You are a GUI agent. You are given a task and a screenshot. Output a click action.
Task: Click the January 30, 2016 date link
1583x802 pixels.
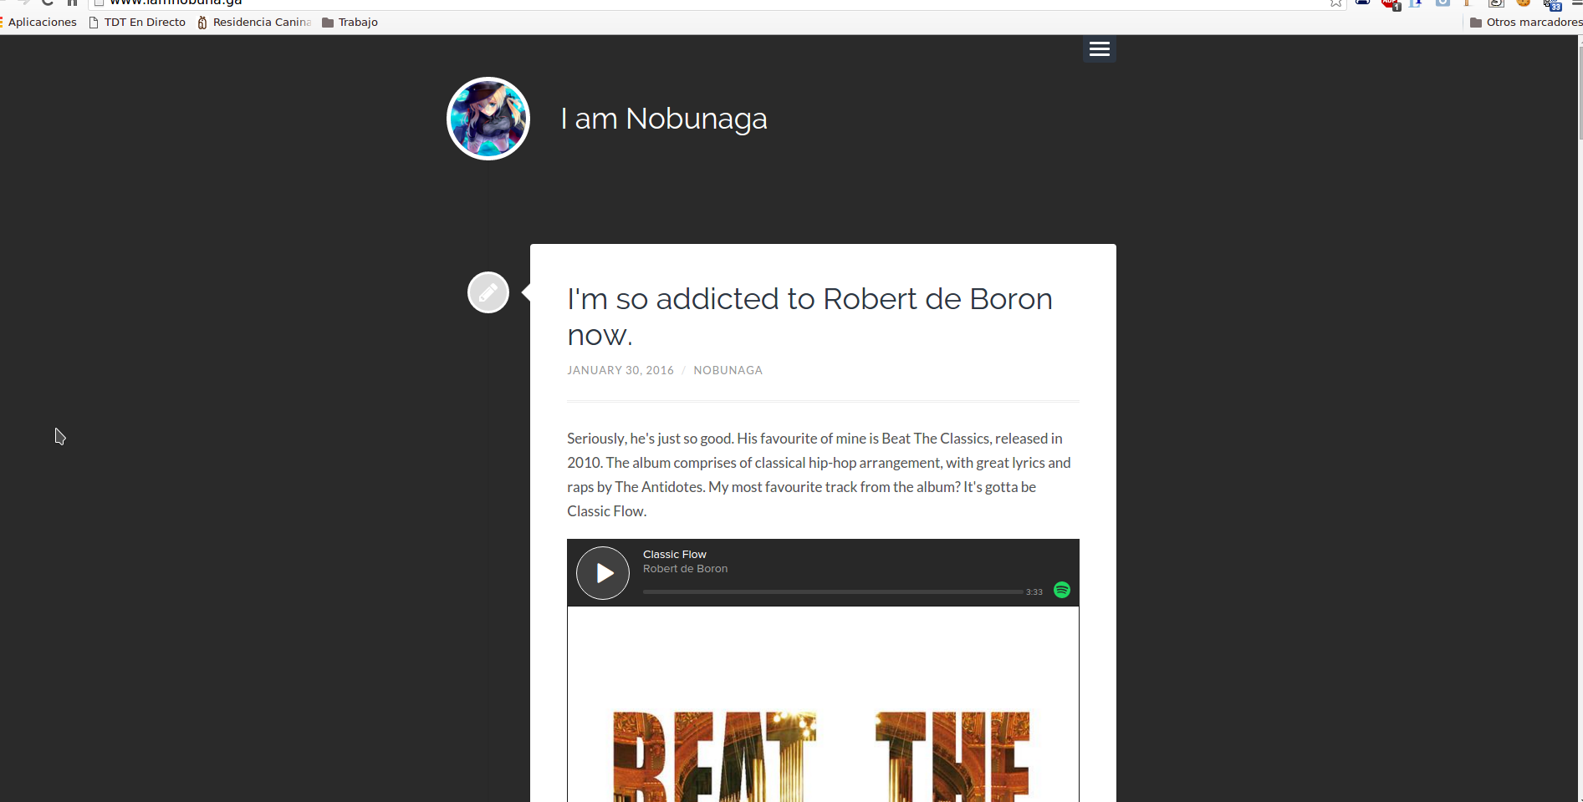pos(620,370)
